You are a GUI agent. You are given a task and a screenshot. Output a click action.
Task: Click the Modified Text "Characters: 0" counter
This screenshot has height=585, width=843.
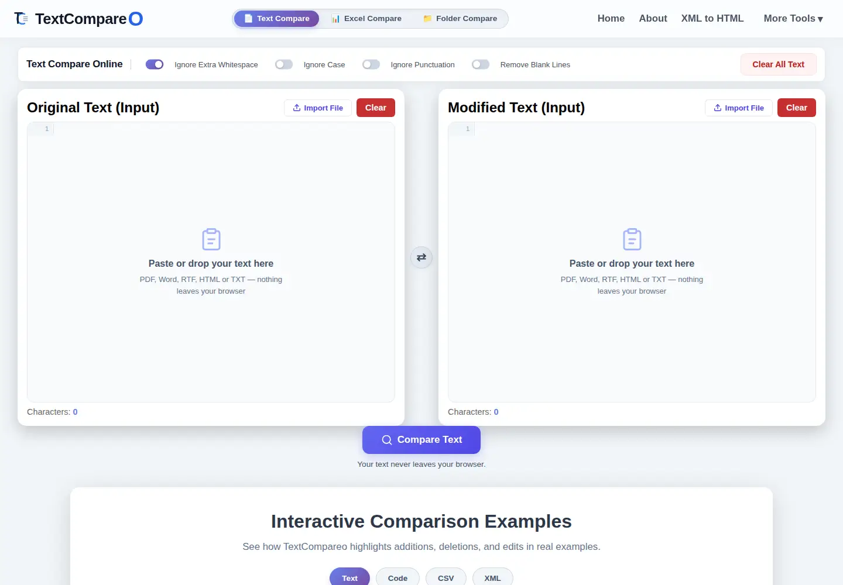tap(473, 412)
